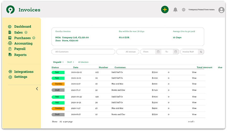Click the green plus add button
Screen dimensions: 227x131
(165, 10)
